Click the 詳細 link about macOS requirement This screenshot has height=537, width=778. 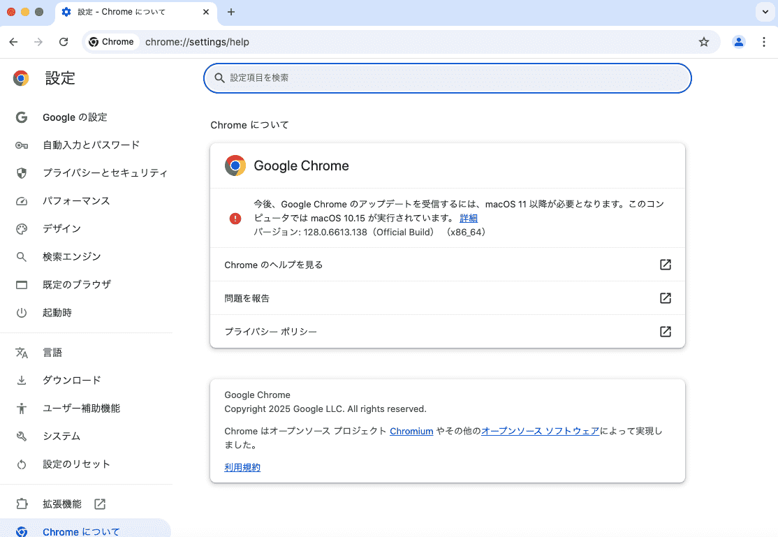coord(468,218)
